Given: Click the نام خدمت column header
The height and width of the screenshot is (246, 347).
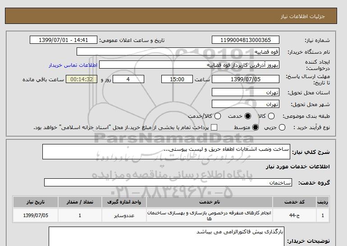Looking at the screenshot, I should pyautogui.click(x=210, y=202).
